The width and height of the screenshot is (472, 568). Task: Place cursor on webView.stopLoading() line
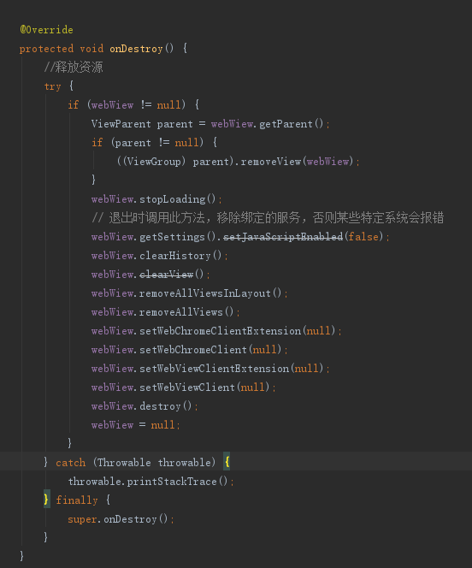156,198
